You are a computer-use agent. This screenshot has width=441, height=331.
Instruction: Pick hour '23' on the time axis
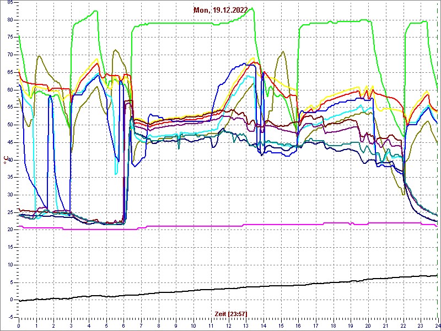(421, 326)
